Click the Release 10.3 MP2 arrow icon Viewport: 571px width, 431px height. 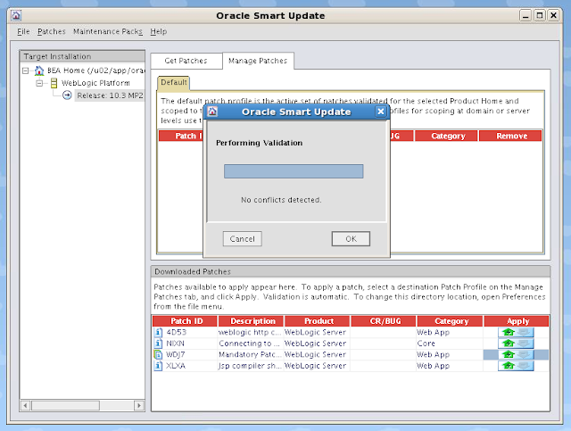pyautogui.click(x=67, y=95)
